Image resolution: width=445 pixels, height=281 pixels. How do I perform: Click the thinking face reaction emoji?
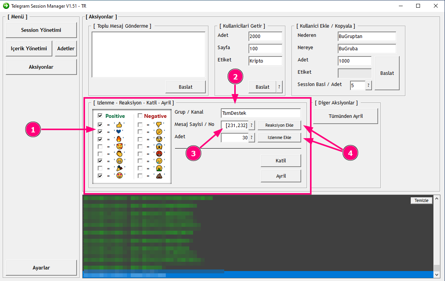click(x=159, y=132)
